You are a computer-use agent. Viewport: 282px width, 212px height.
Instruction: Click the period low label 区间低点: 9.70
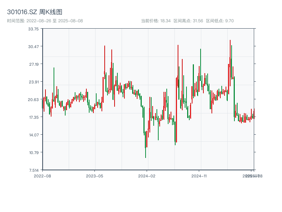point(220,21)
